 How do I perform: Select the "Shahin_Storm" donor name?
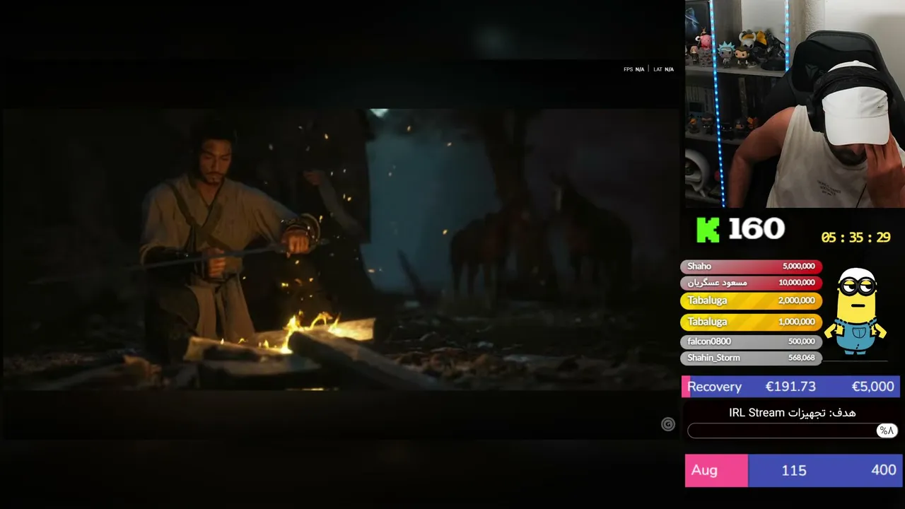(713, 358)
